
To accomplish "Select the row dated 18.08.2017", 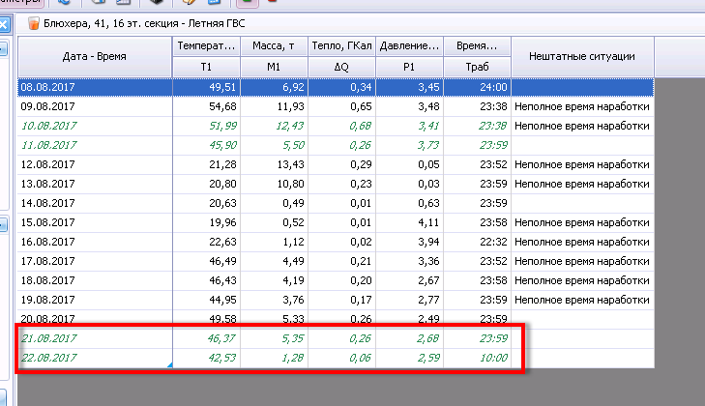I will pos(336,280).
